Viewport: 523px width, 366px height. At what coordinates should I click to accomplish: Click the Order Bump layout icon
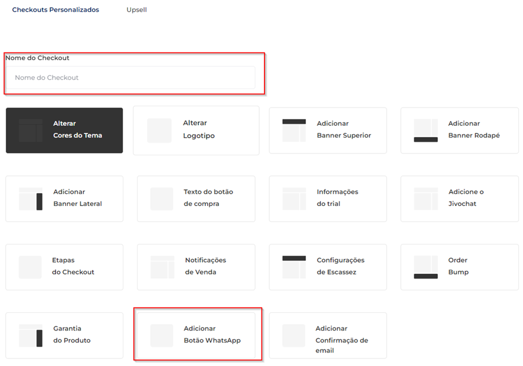[x=426, y=267]
